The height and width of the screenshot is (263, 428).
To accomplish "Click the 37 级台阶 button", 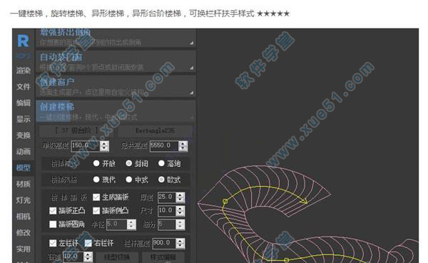I will click(77, 130).
